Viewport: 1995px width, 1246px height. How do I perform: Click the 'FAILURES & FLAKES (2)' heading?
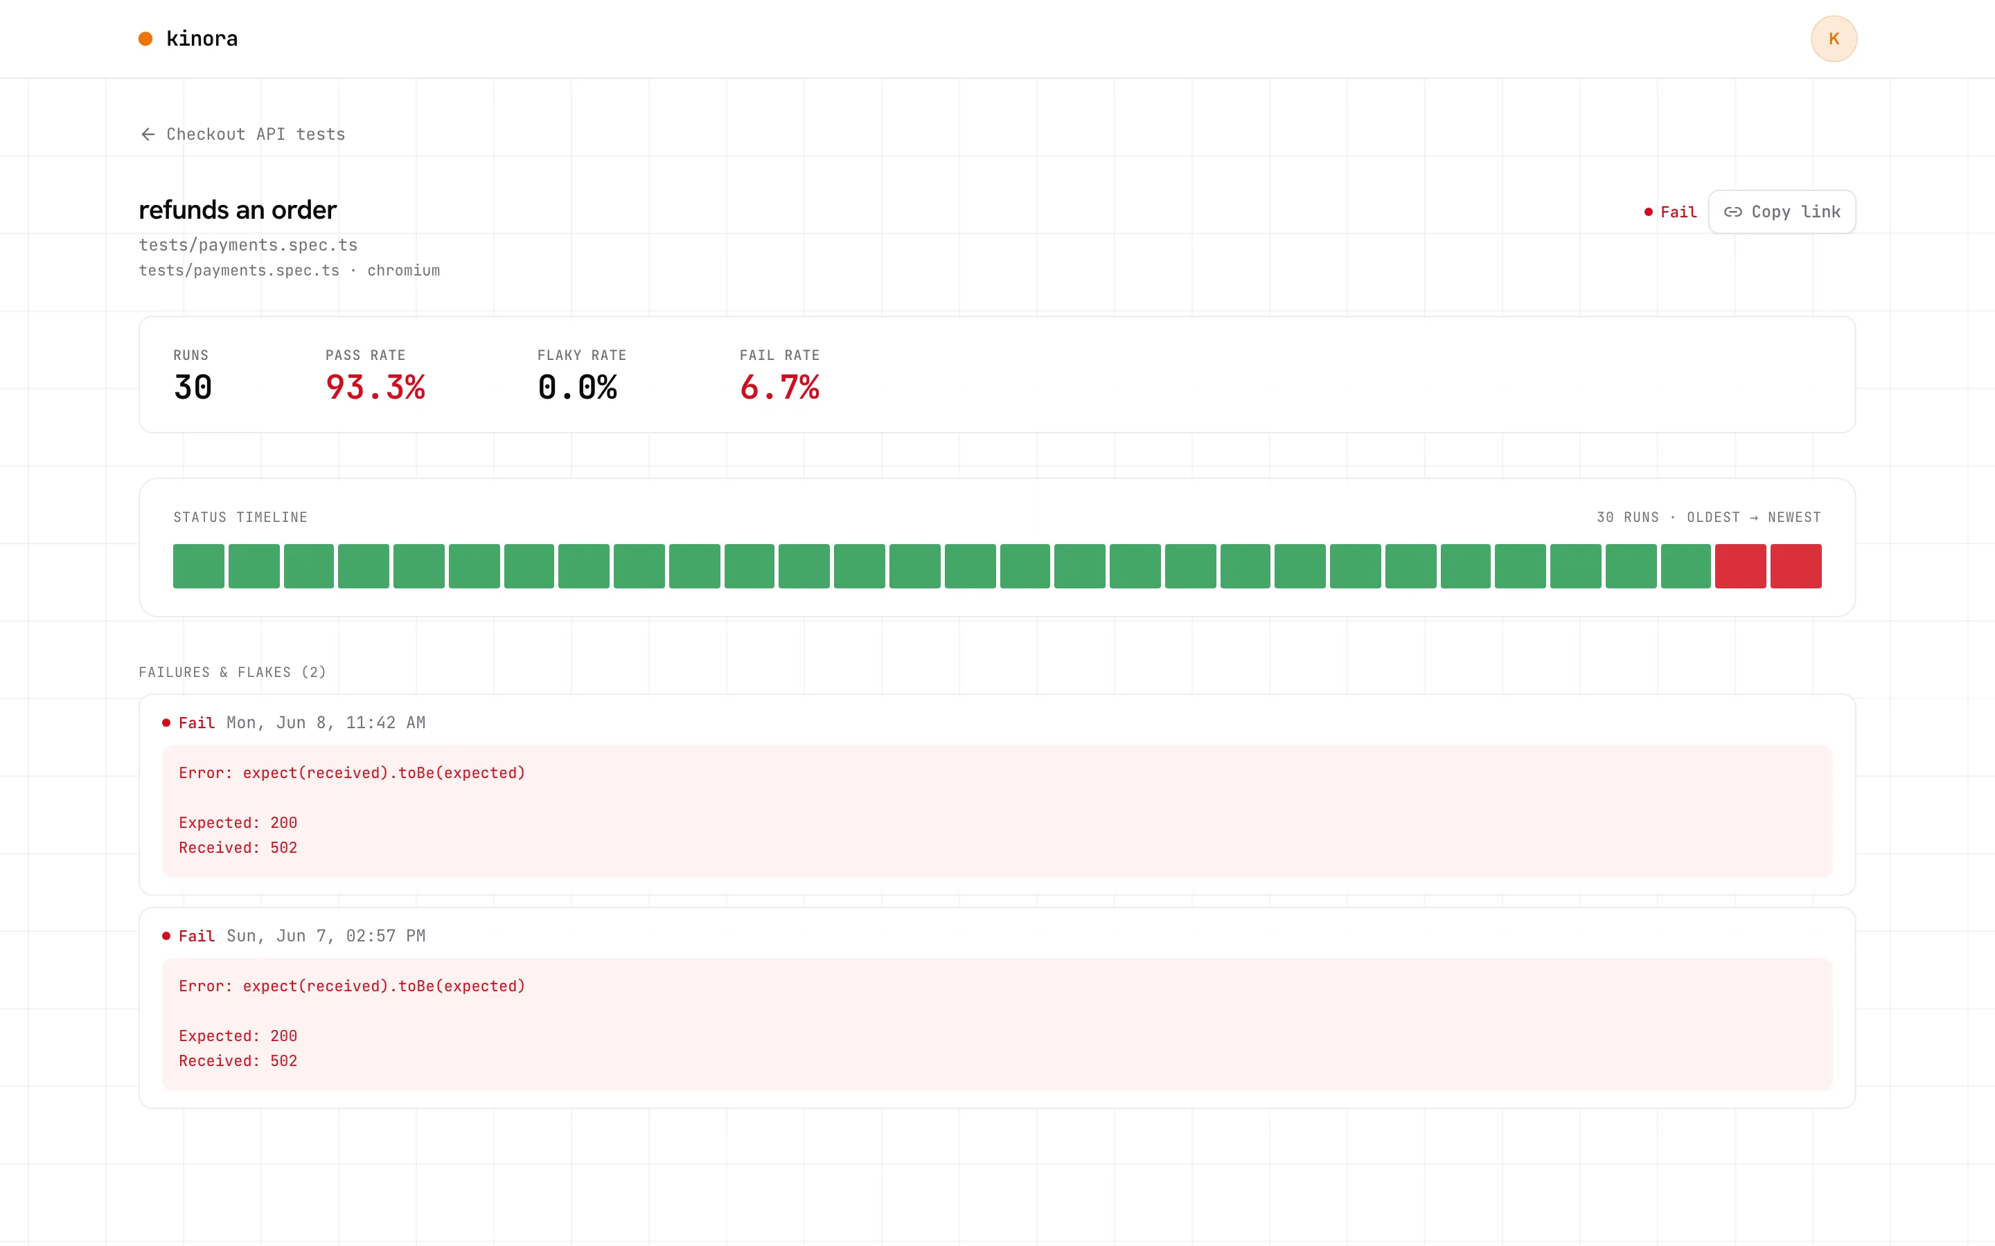(233, 672)
